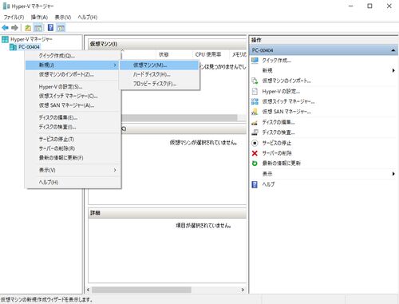Click the 仮想マシン(I) section header
Image resolution: width=399 pixels, height=304 pixels.
167,44
